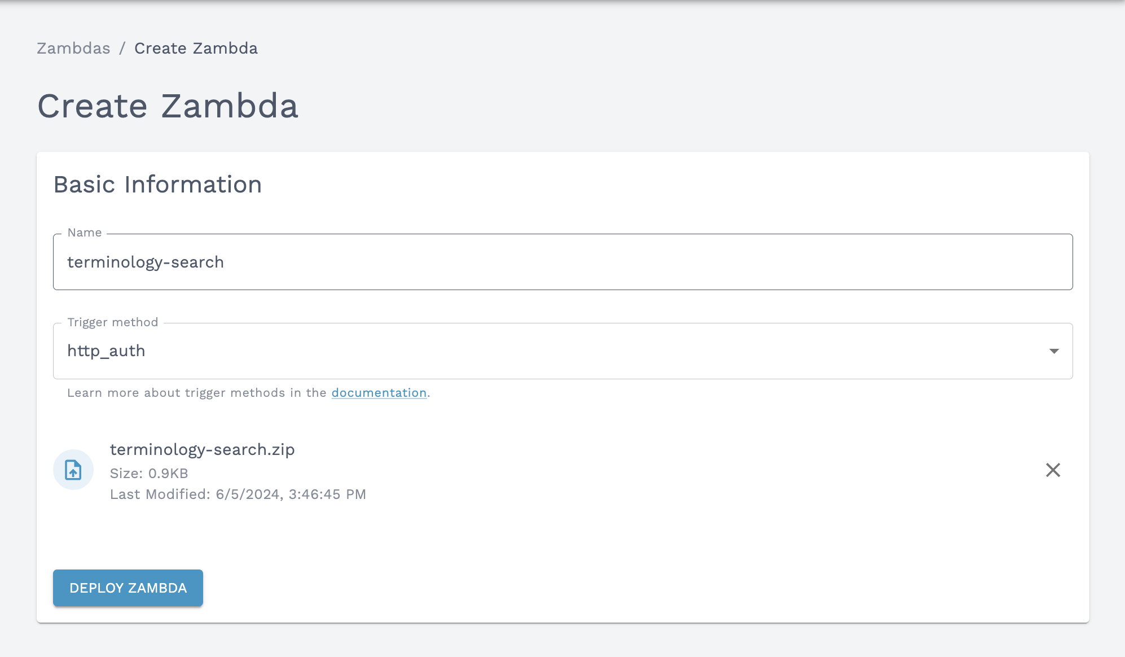Remove the uploaded terminology-search.zip file
Screen dimensions: 1125x657
pos(1053,470)
